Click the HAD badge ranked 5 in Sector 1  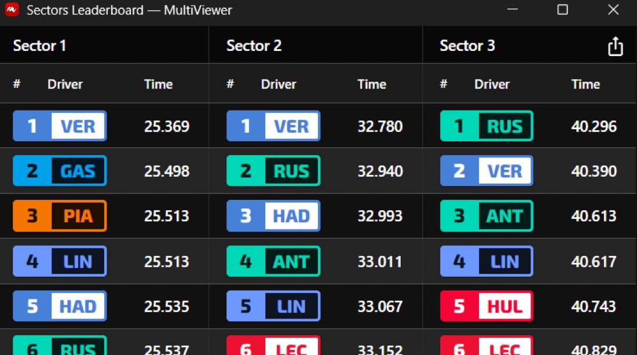tap(60, 306)
